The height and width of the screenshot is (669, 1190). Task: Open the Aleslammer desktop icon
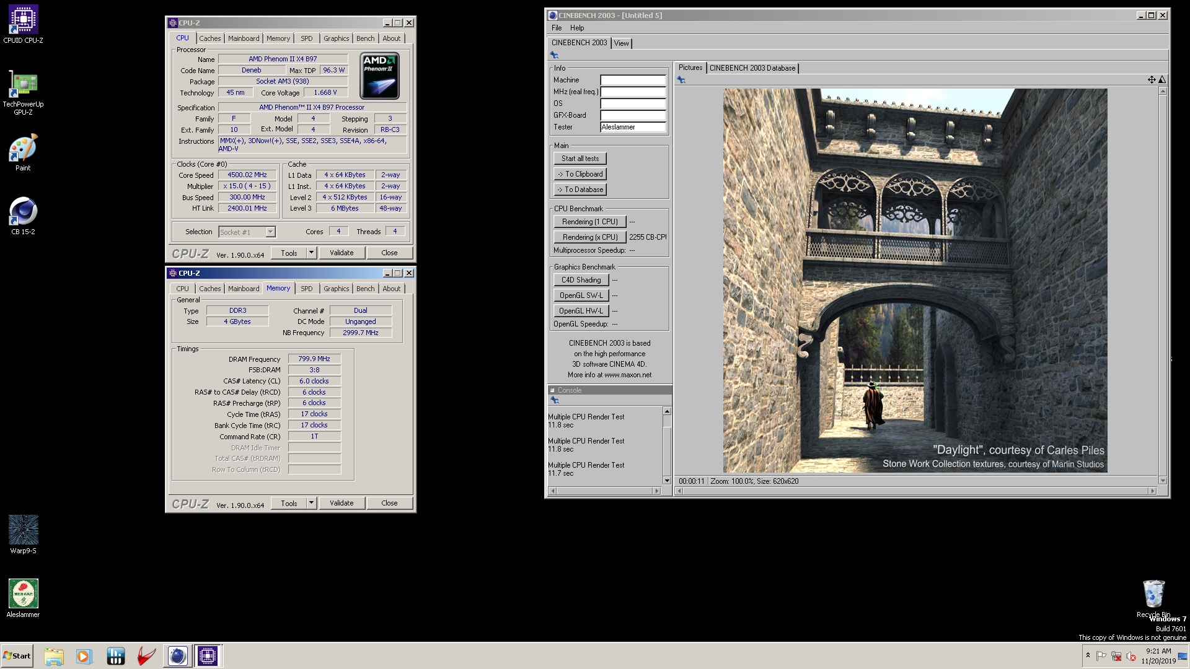click(23, 598)
